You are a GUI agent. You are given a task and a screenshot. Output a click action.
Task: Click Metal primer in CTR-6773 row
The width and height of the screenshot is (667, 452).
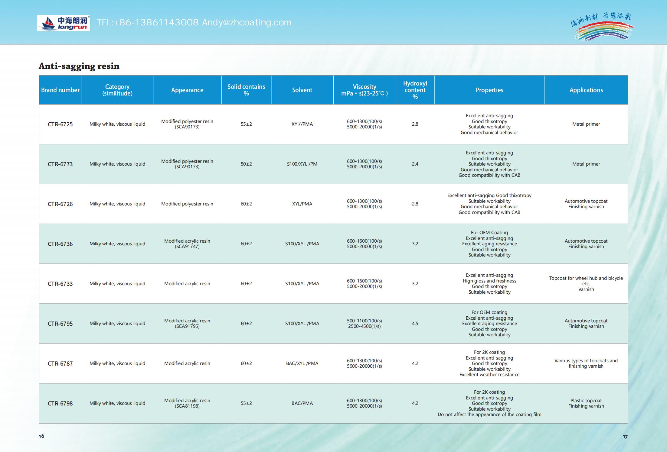click(x=586, y=164)
